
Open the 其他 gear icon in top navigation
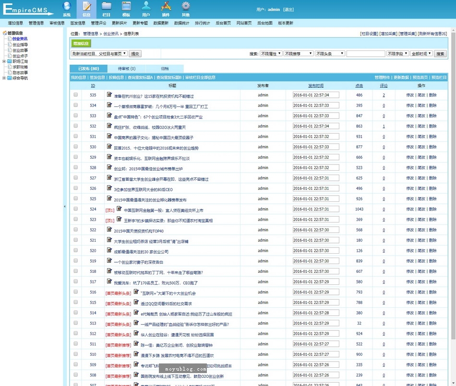(x=186, y=6)
